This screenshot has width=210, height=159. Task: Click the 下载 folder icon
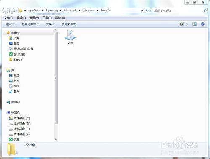(x=10, y=38)
